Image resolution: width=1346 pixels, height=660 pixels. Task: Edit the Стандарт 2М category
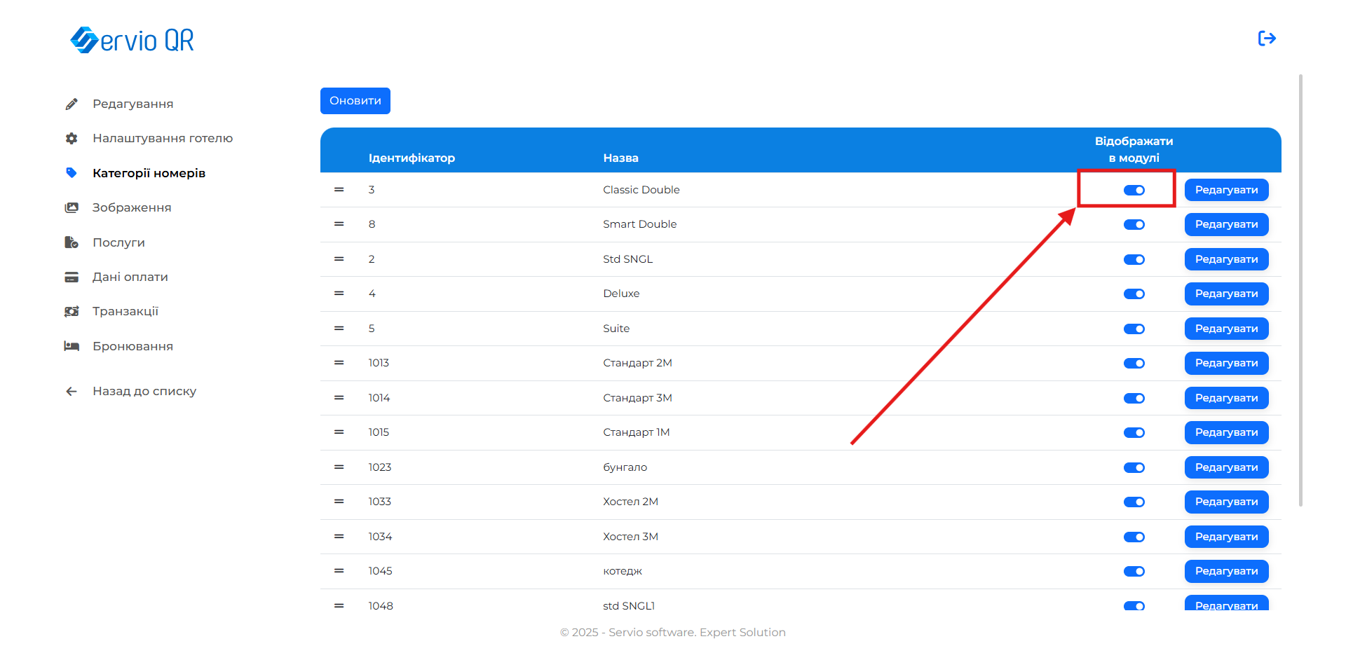[1226, 364]
